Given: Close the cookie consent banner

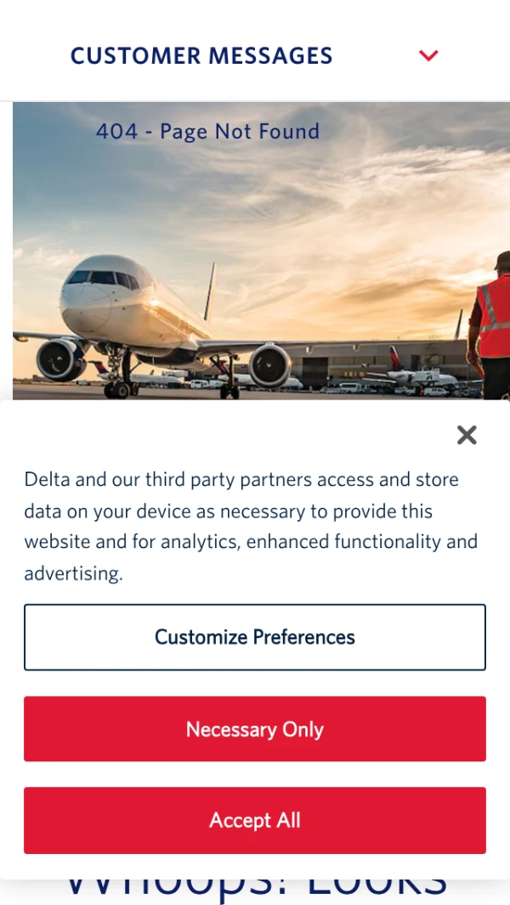Looking at the screenshot, I should click(467, 434).
